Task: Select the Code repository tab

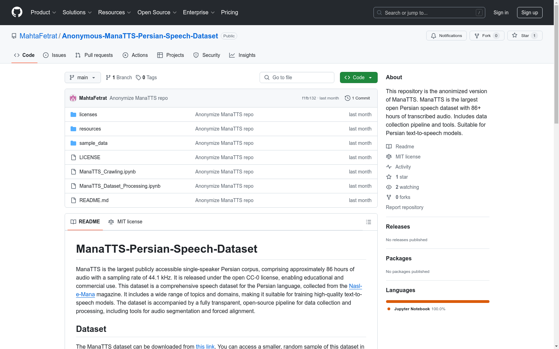Action: coord(24,55)
